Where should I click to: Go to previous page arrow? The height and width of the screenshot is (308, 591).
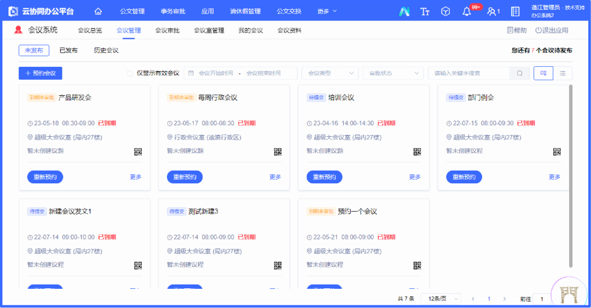click(473, 299)
